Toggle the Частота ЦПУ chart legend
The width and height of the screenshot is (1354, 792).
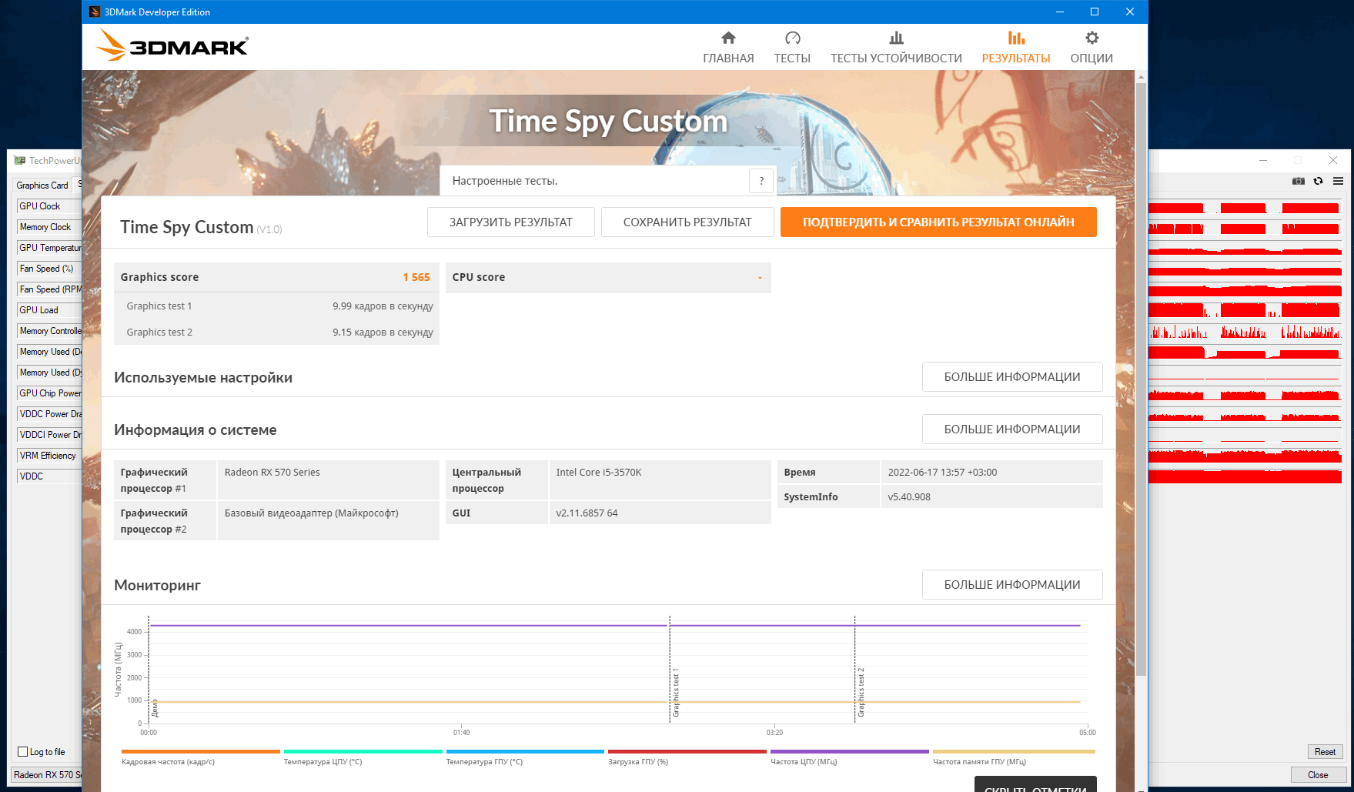coord(850,757)
